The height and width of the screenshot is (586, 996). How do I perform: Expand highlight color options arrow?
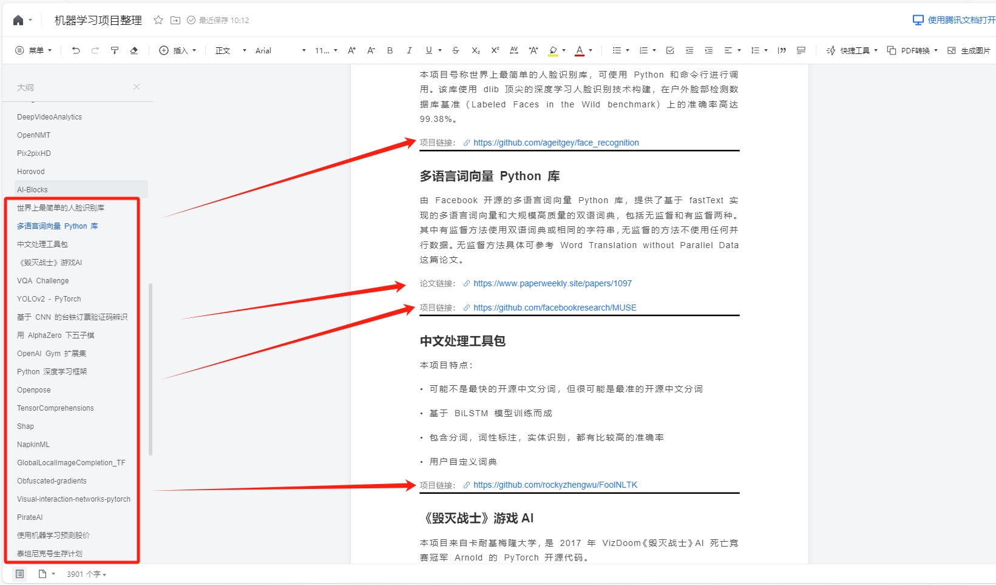564,50
